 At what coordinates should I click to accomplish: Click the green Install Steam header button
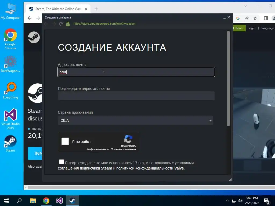tap(239, 28)
